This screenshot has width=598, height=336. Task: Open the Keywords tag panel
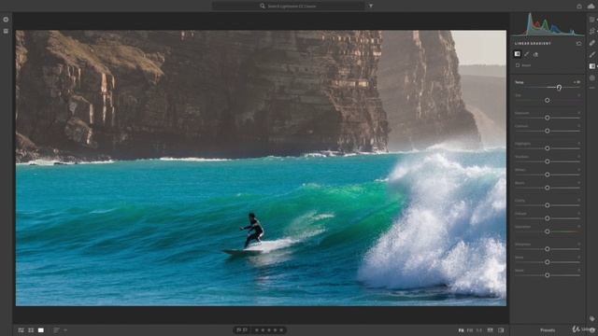coord(591,318)
